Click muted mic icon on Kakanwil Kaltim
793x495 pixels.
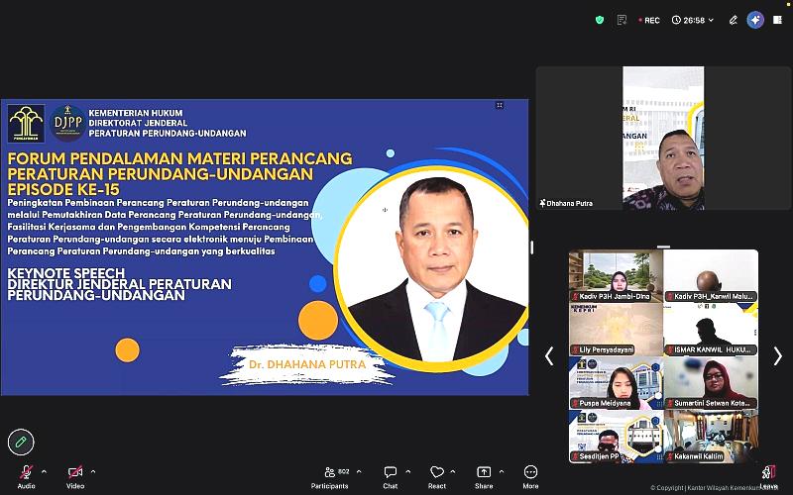(x=670, y=456)
